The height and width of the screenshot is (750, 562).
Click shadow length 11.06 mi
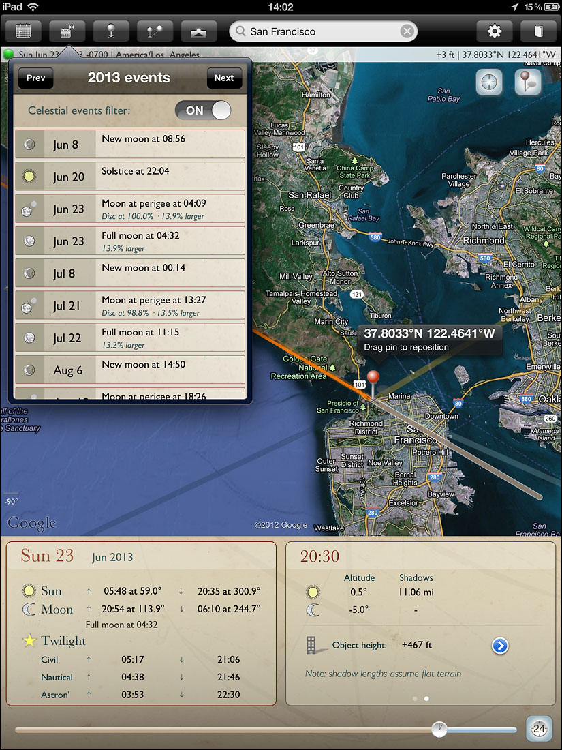416,592
